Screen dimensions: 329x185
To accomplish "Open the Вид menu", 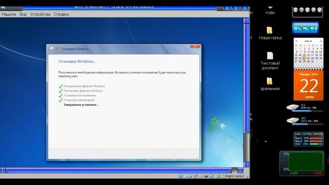I will click(x=23, y=14).
